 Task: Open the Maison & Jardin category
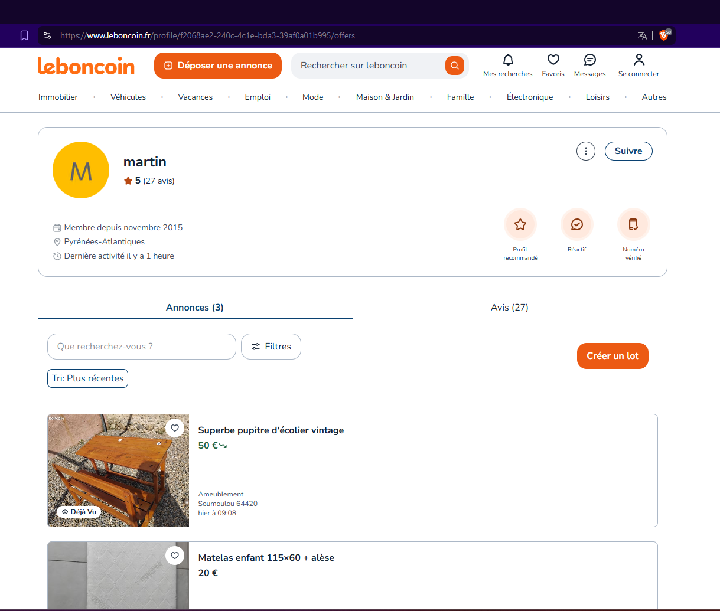(x=385, y=97)
